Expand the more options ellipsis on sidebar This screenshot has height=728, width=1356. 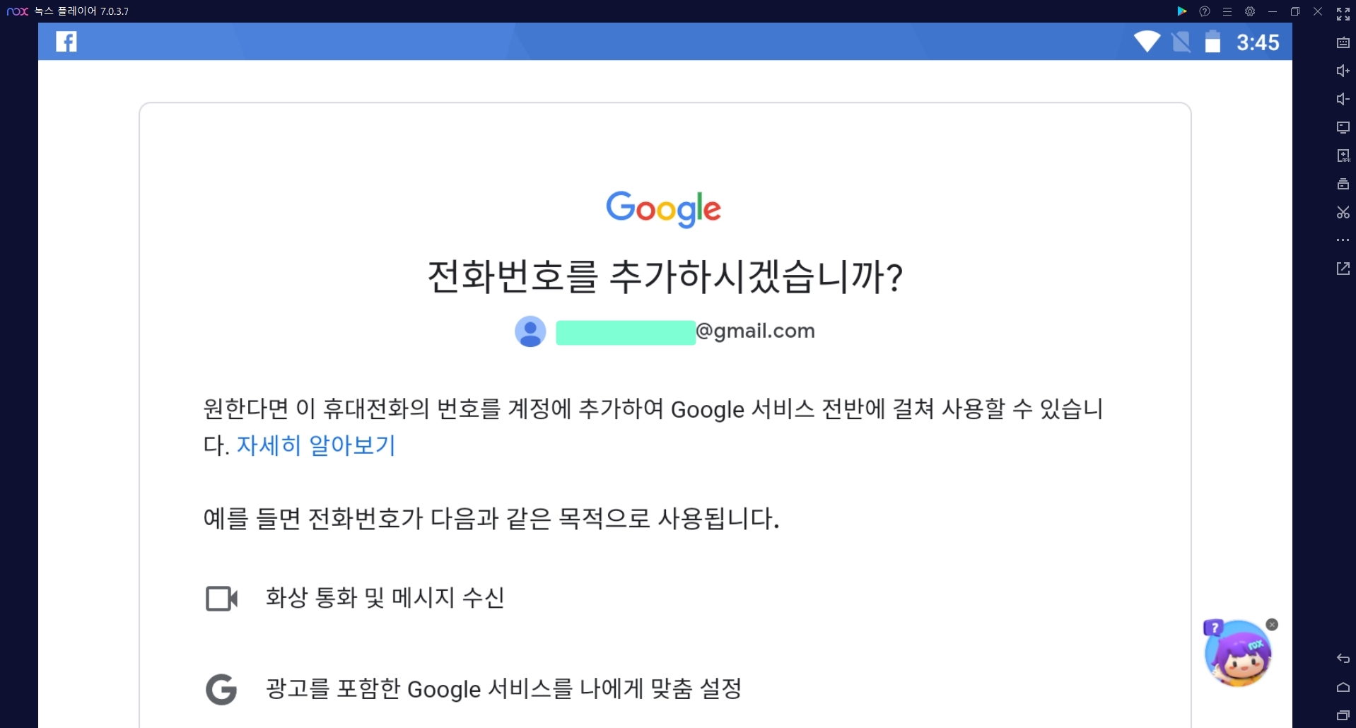[x=1343, y=240]
